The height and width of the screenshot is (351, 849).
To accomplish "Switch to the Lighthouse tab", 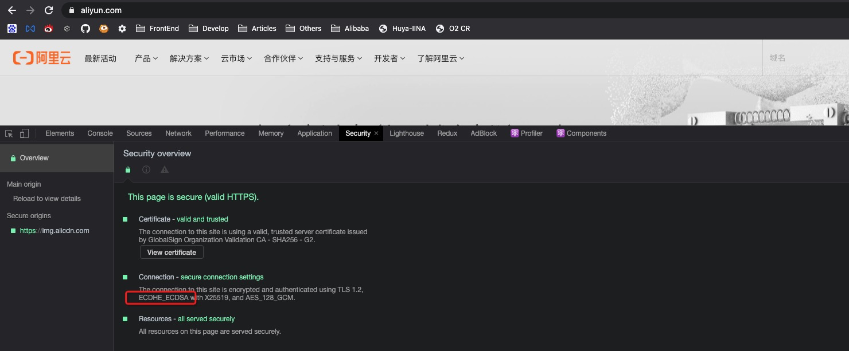I will 407,133.
